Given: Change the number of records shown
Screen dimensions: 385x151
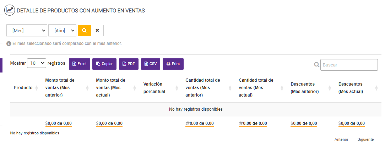Looking at the screenshot, I should 37,63.
